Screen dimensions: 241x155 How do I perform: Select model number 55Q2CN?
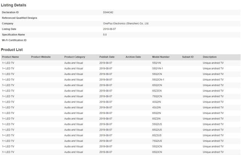(x=157, y=74)
